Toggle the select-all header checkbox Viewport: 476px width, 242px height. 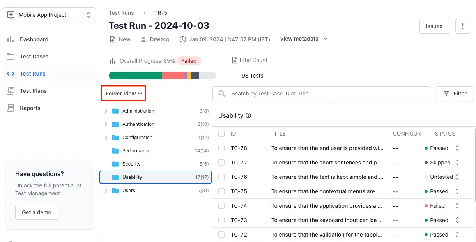221,134
